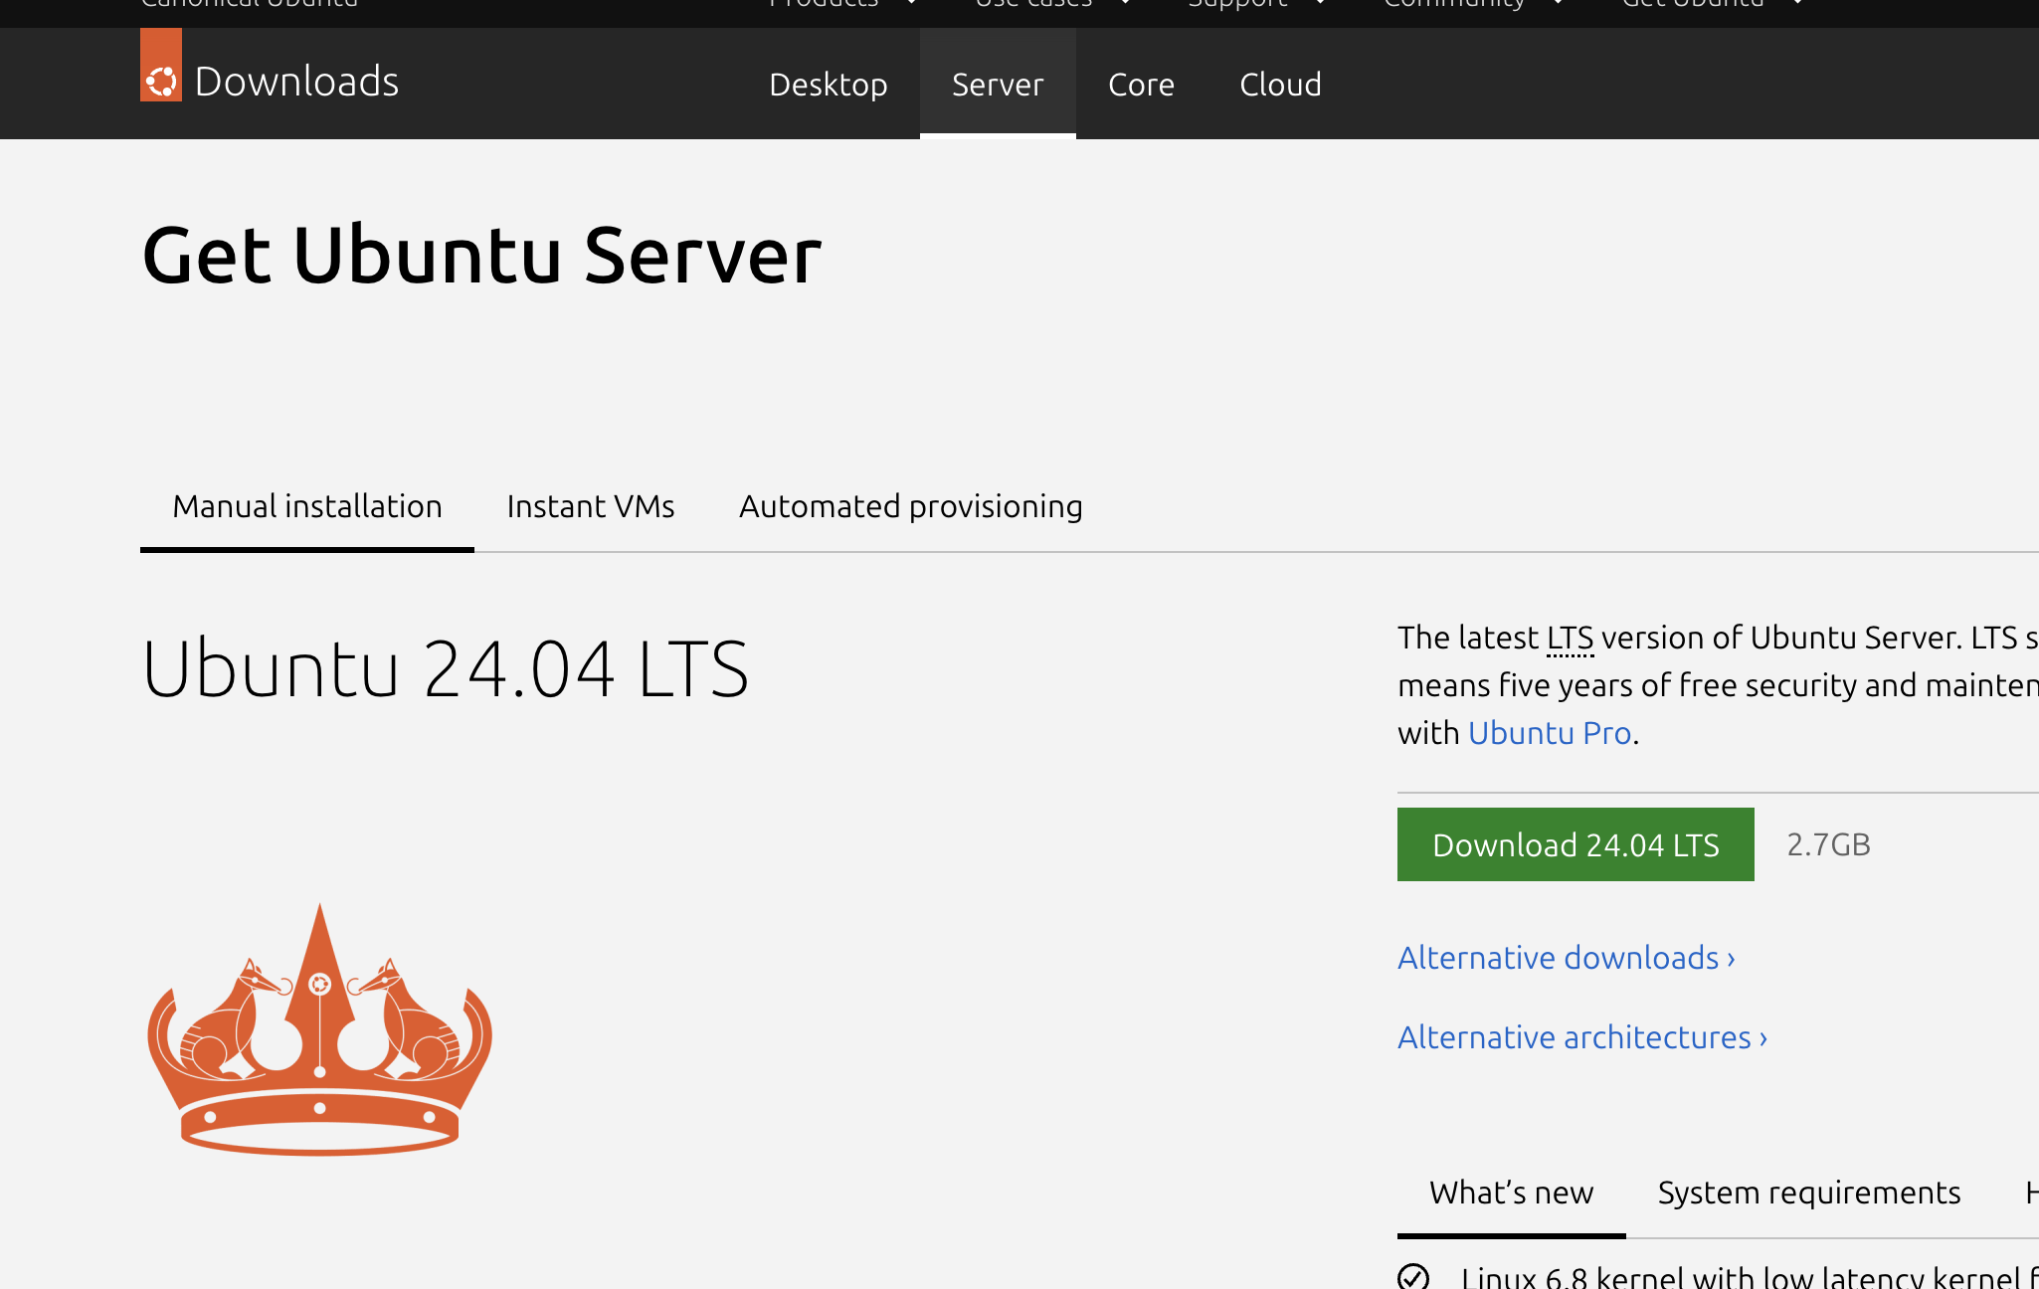Click the Downloads title in header
2039x1289 pixels.
tap(296, 82)
